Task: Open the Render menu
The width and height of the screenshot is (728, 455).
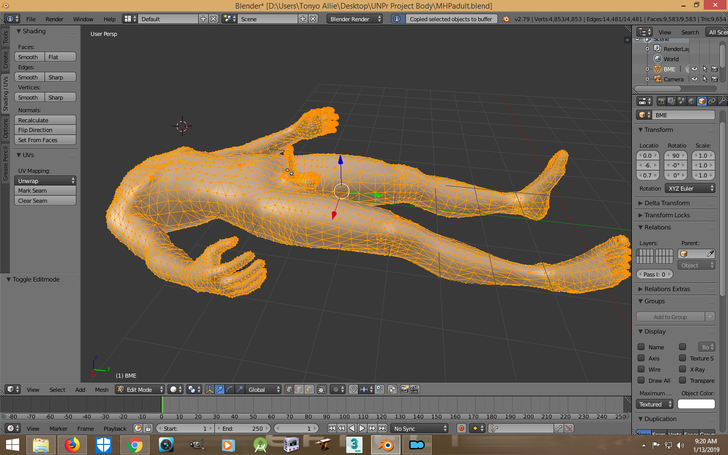Action: 54,19
